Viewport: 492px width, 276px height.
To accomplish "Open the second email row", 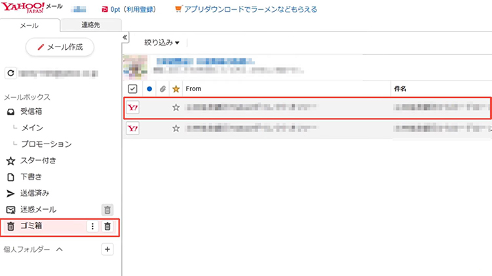I will click(307, 128).
